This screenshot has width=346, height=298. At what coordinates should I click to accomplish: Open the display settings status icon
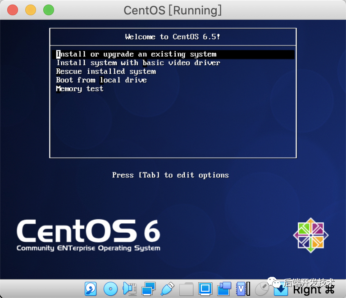[205, 289]
